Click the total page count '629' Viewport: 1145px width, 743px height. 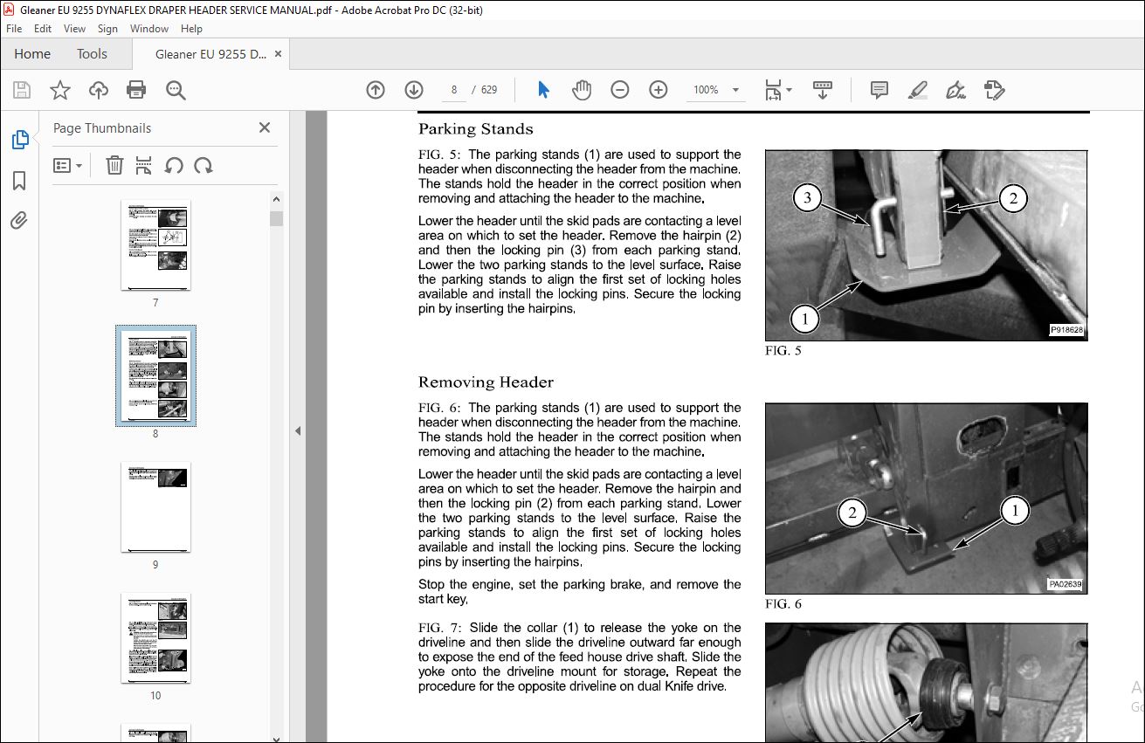point(489,90)
